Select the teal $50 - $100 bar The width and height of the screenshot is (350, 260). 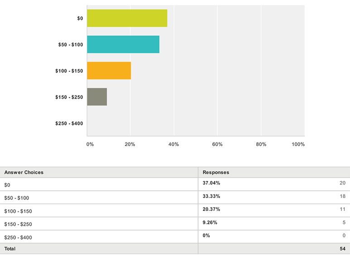[123, 44]
